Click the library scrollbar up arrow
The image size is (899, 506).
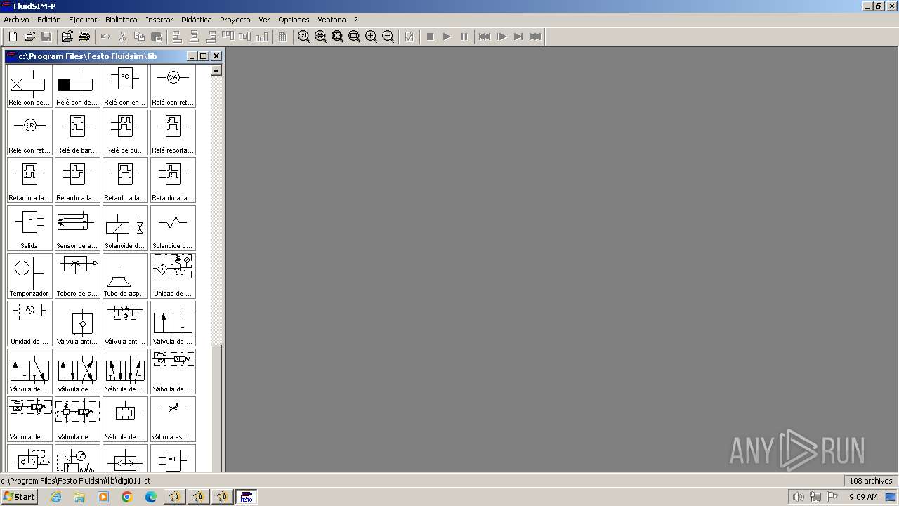[216, 70]
